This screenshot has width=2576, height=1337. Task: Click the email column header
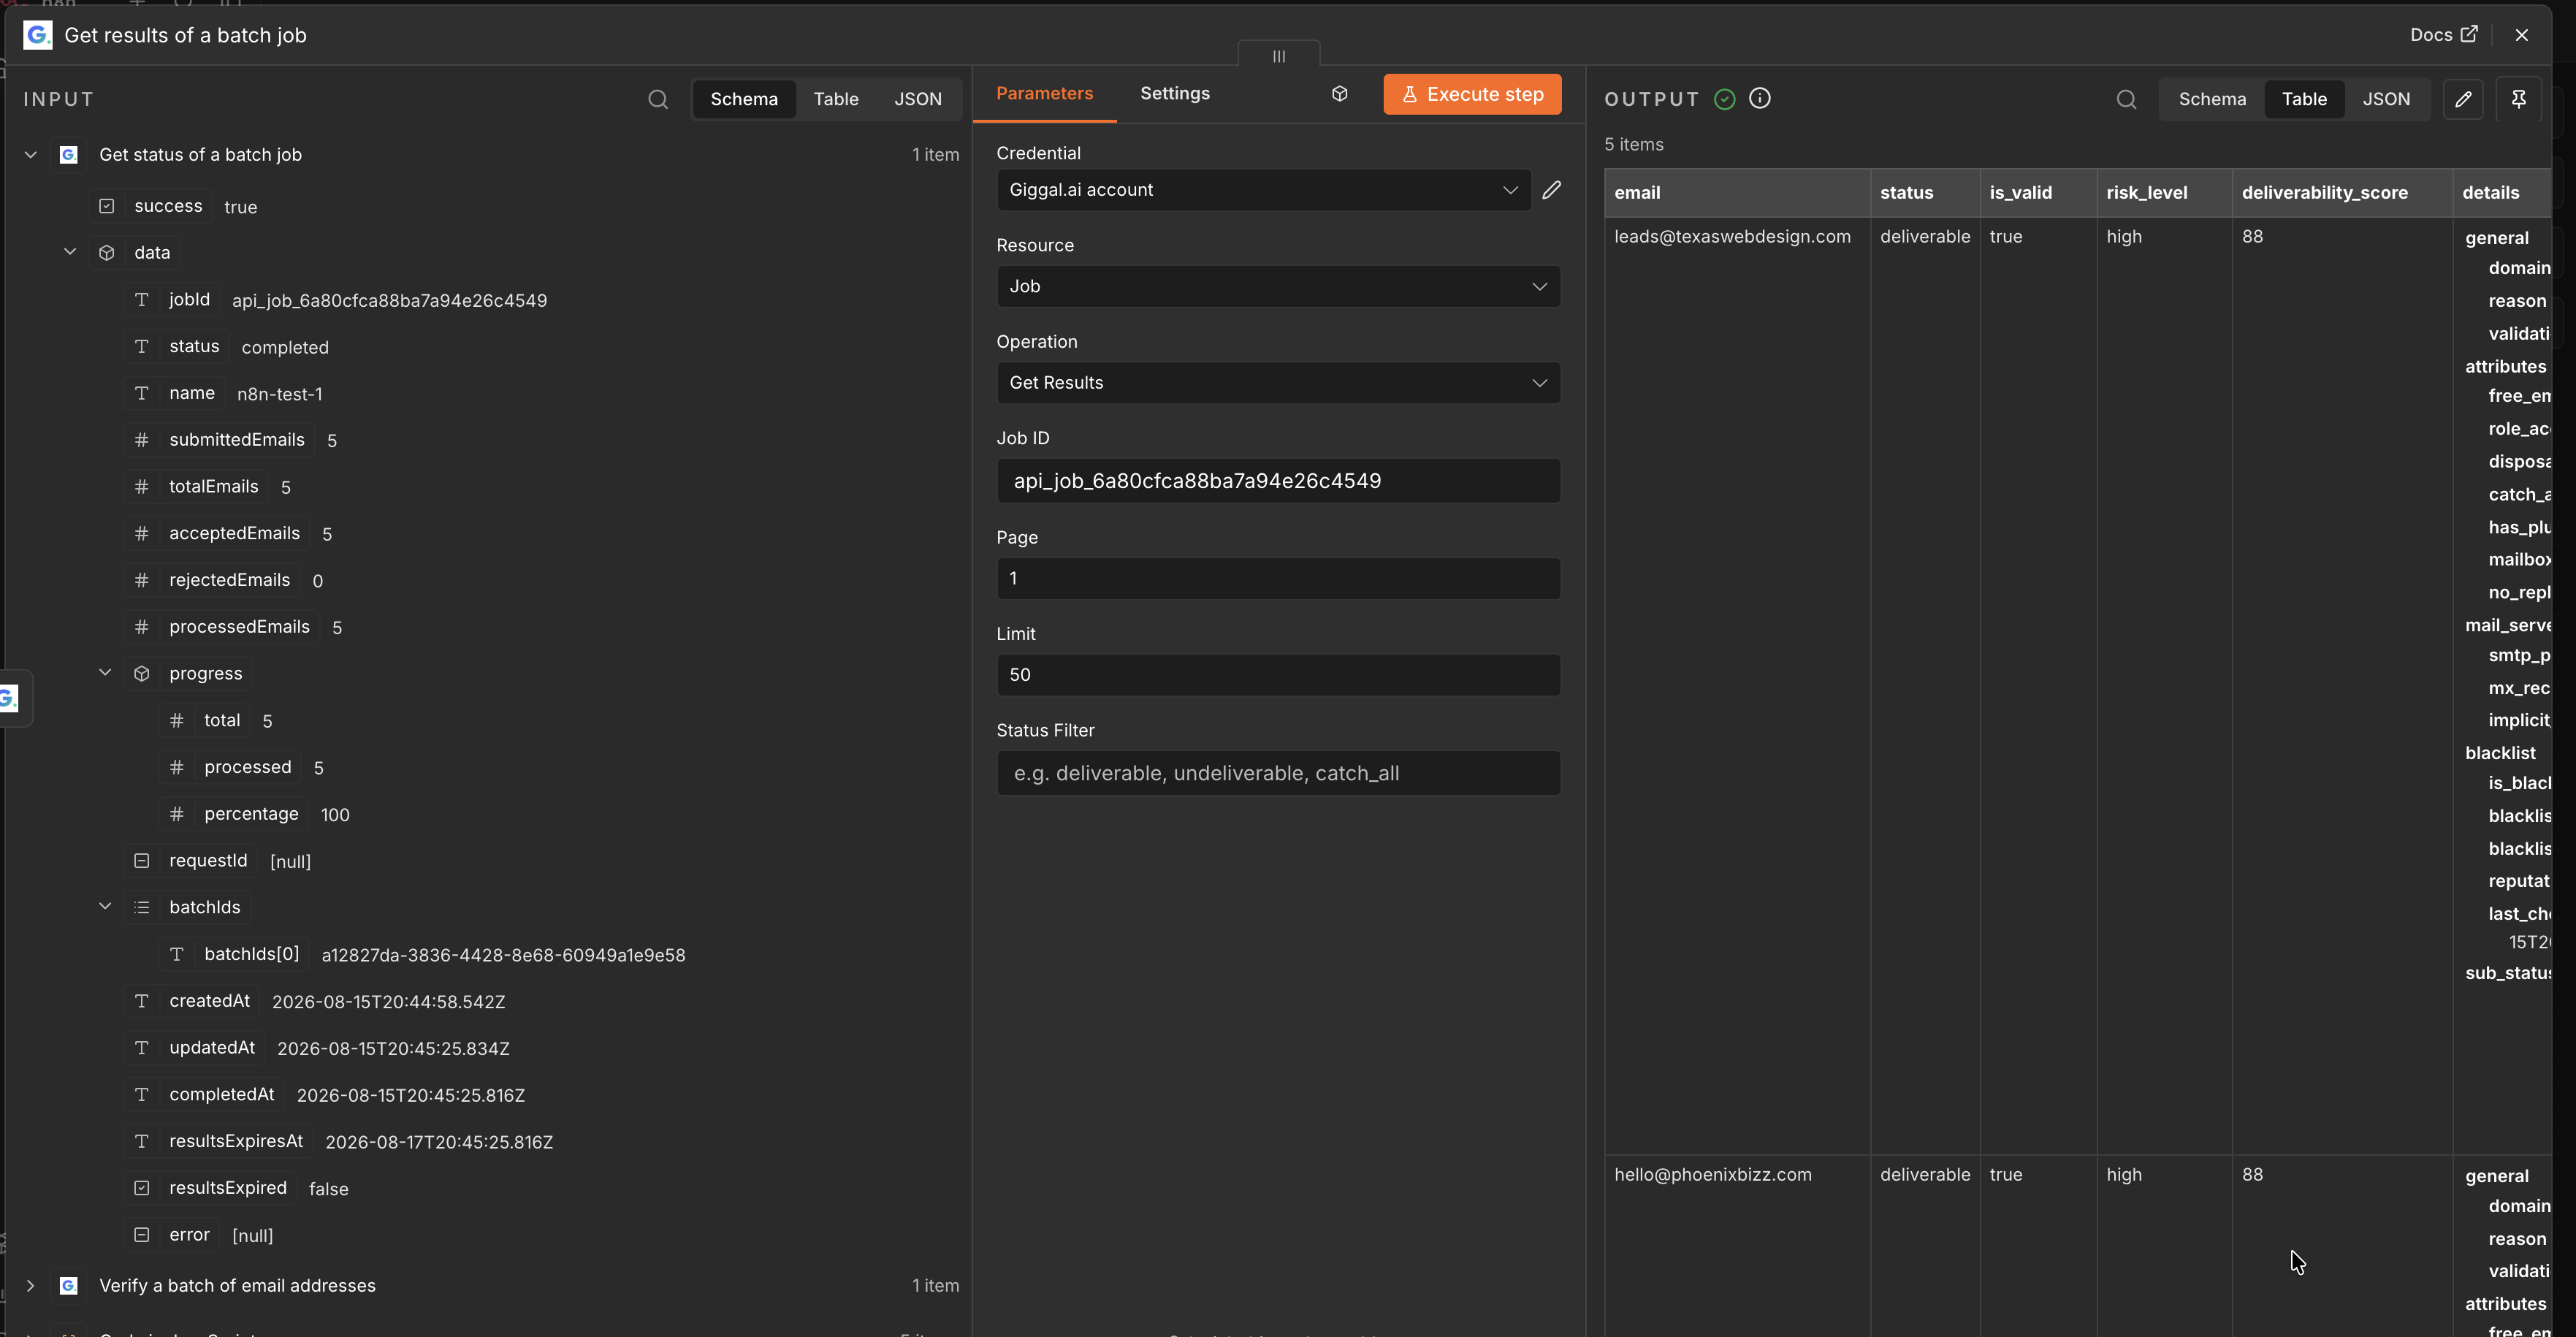(x=1737, y=193)
